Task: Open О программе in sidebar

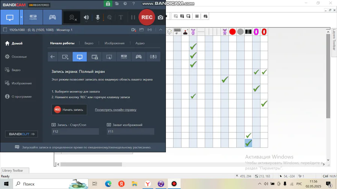Action: click(x=18, y=96)
